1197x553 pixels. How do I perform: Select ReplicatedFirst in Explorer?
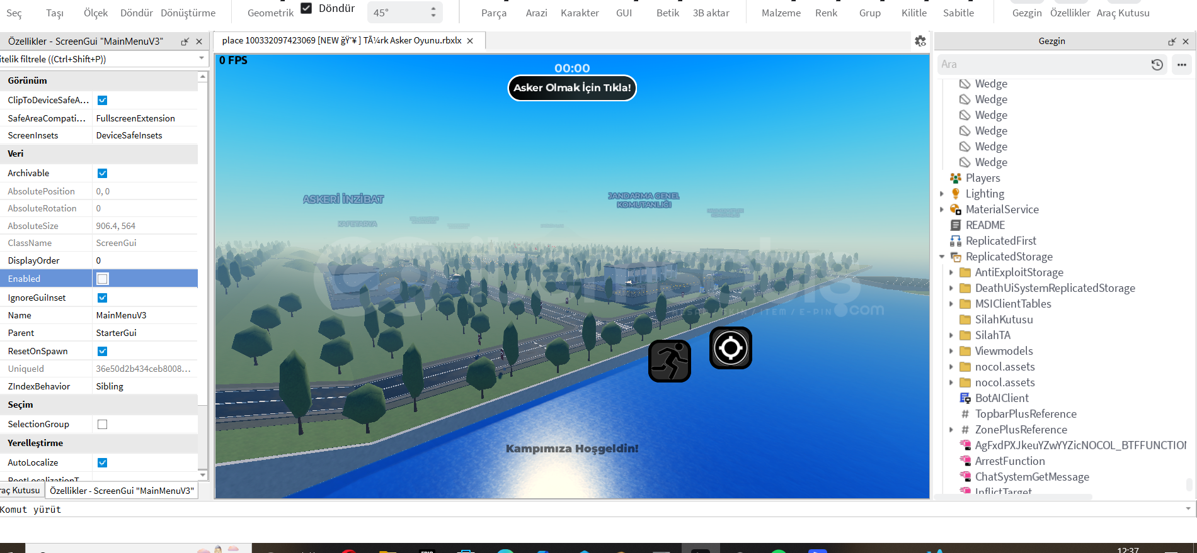click(x=1000, y=241)
